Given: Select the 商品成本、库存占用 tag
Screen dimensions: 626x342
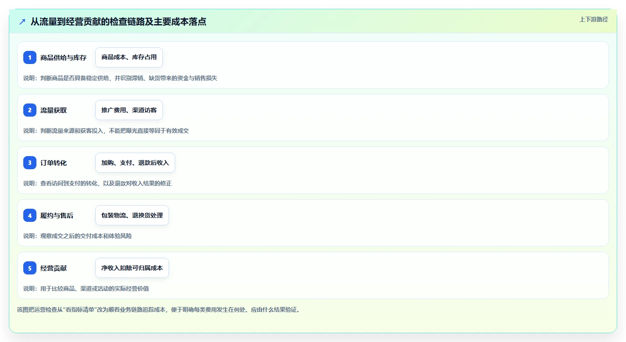Looking at the screenshot, I should pos(129,57).
